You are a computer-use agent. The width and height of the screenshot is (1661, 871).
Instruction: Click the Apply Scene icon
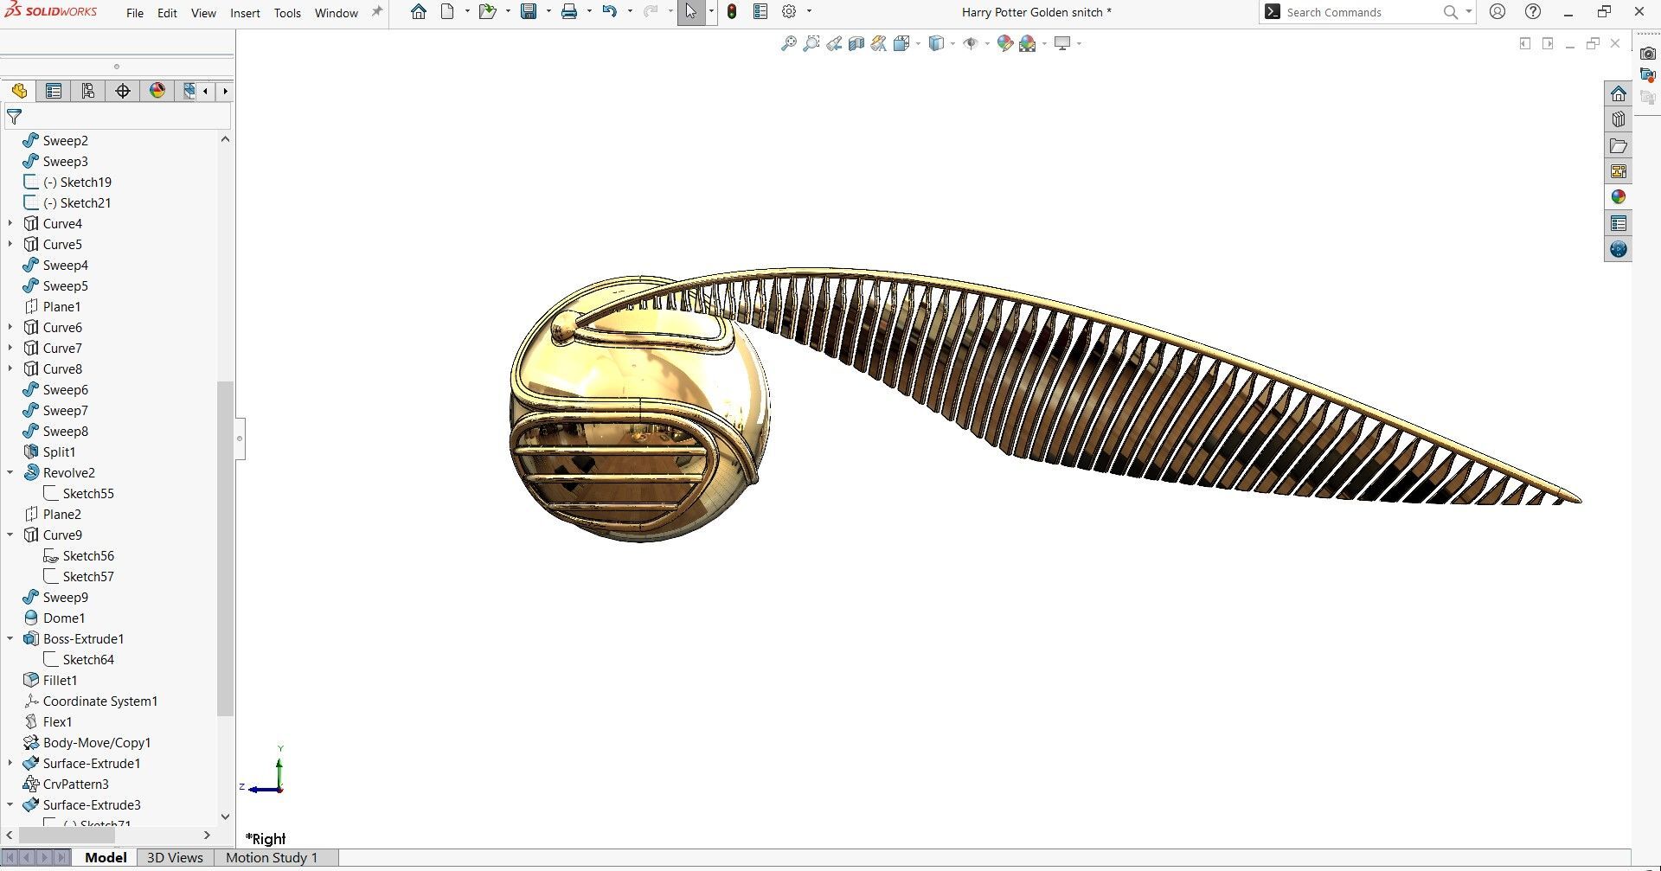pos(1028,43)
